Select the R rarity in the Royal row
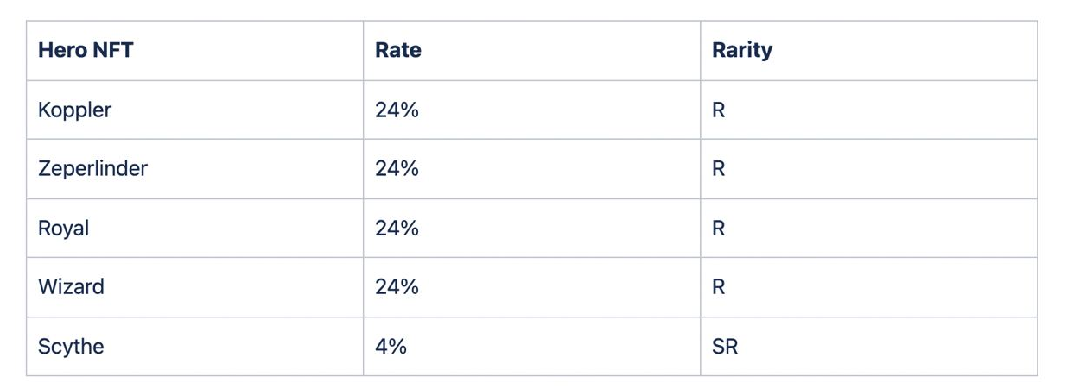 (x=718, y=229)
